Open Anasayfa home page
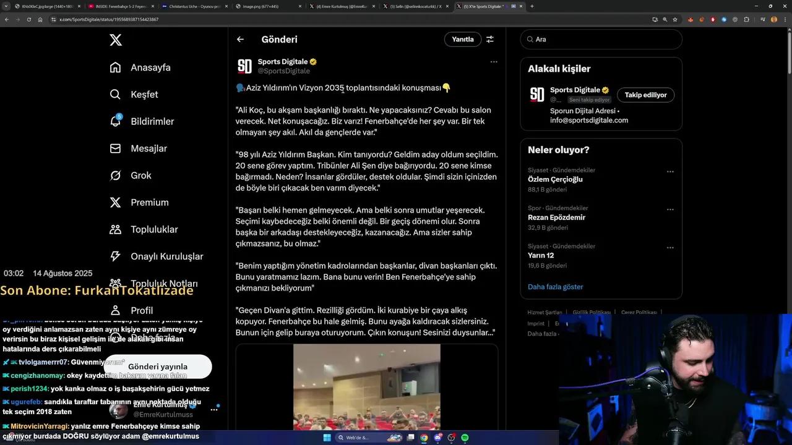The height and width of the screenshot is (445, 792). 140,67
